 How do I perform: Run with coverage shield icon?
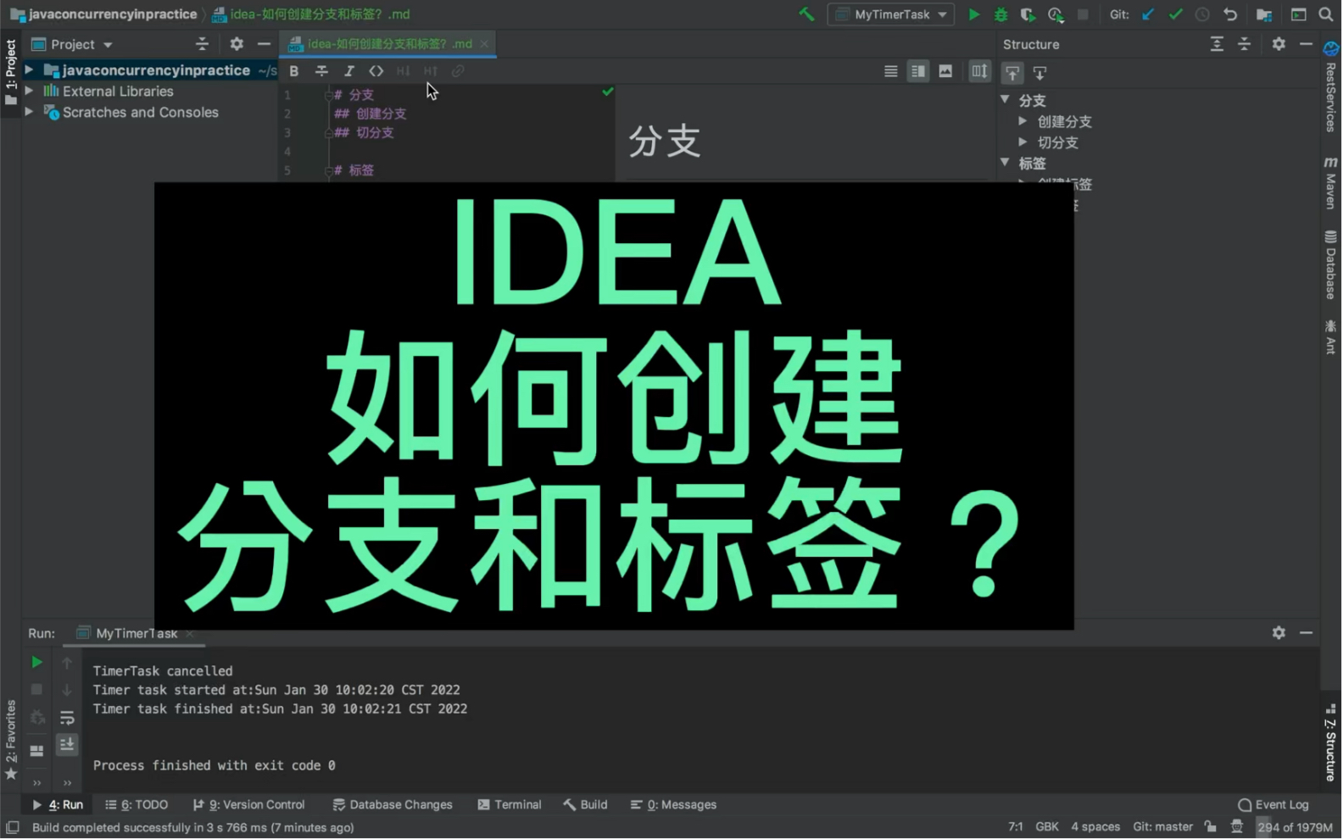coord(1028,14)
